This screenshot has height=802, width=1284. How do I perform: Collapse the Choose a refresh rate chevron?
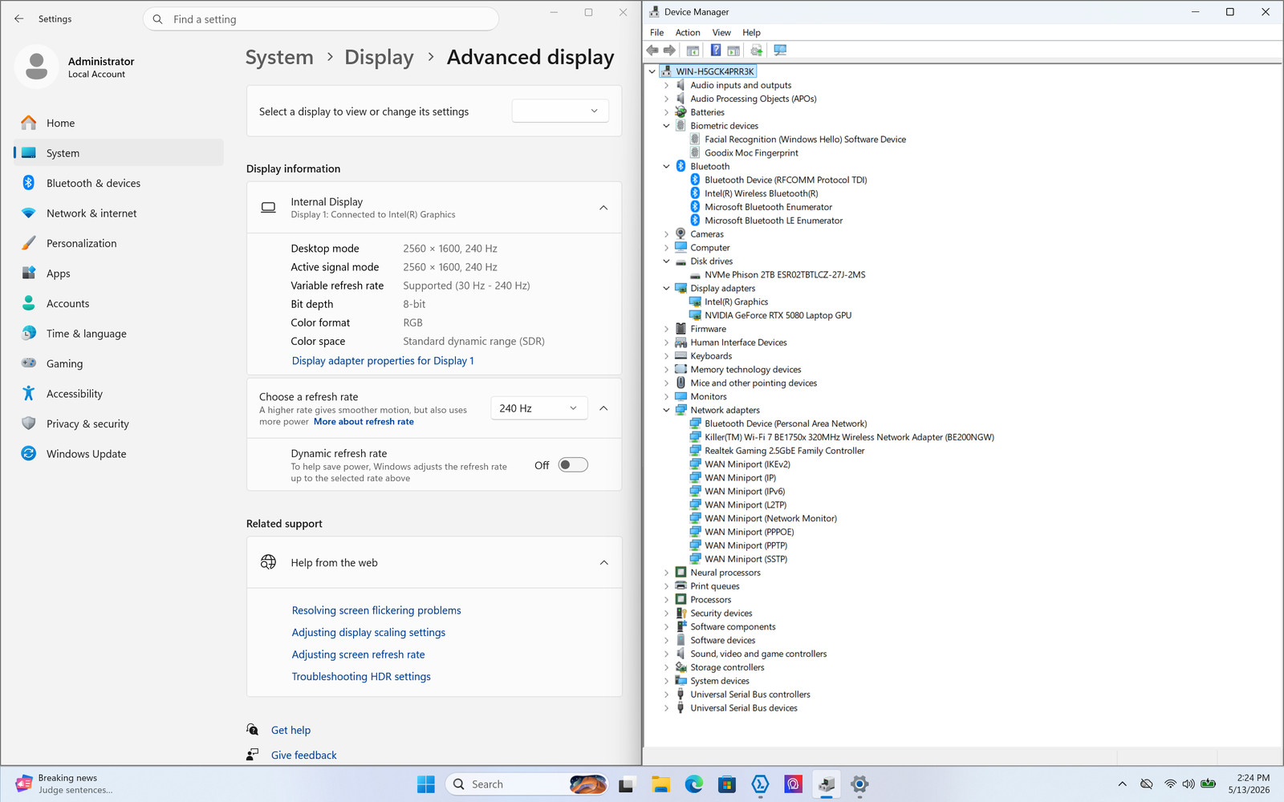[603, 408]
